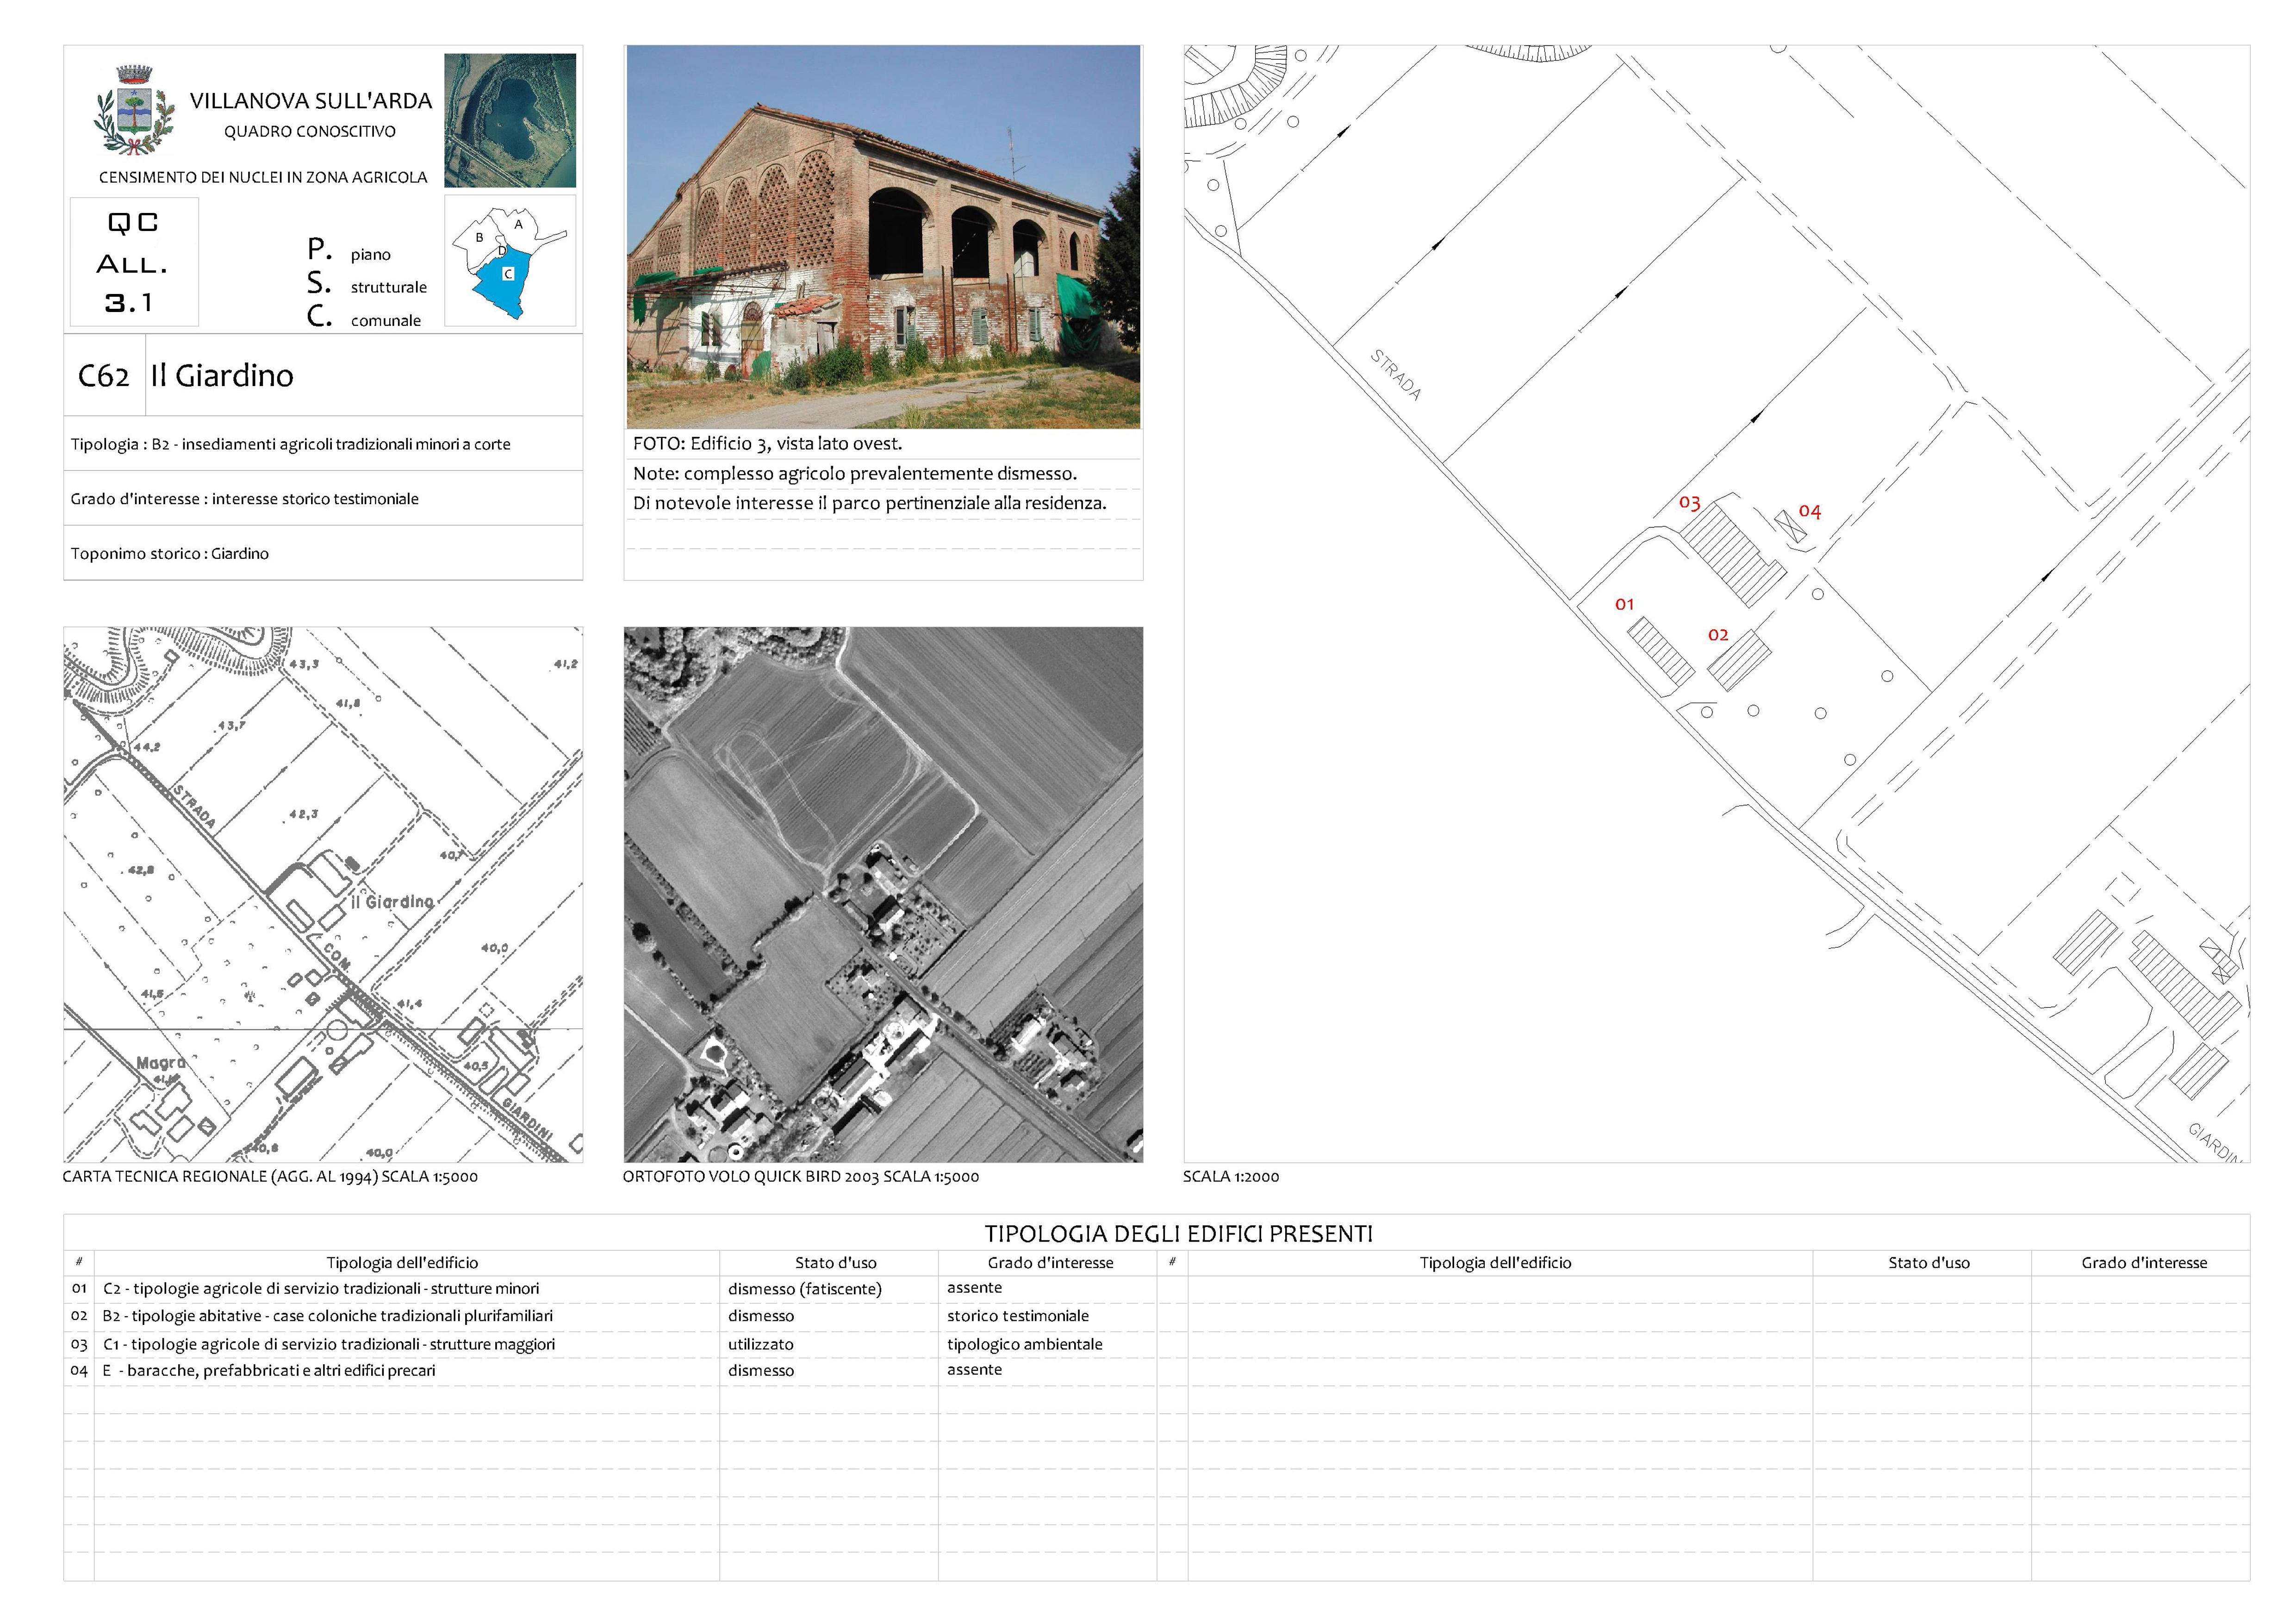The height and width of the screenshot is (1624, 2296).
Task: Select building 04 label on the site plan
Action: point(1810,512)
